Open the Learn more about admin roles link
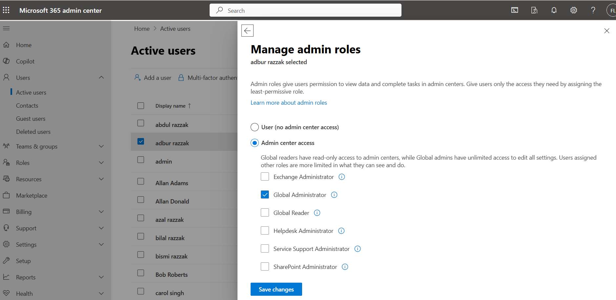 288,102
